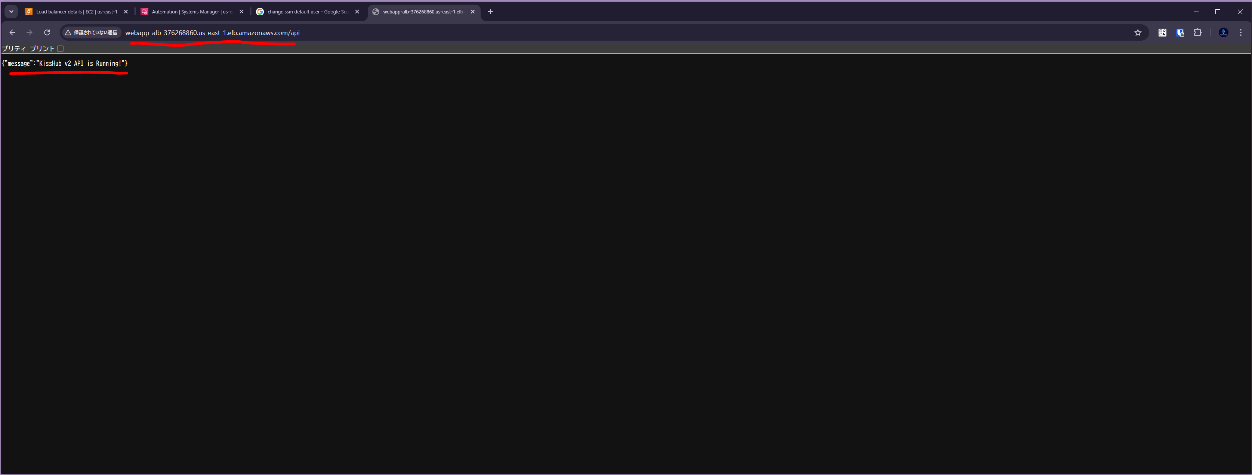Image resolution: width=1252 pixels, height=475 pixels.
Task: Expand the tab search dropdown
Action: pos(11,12)
